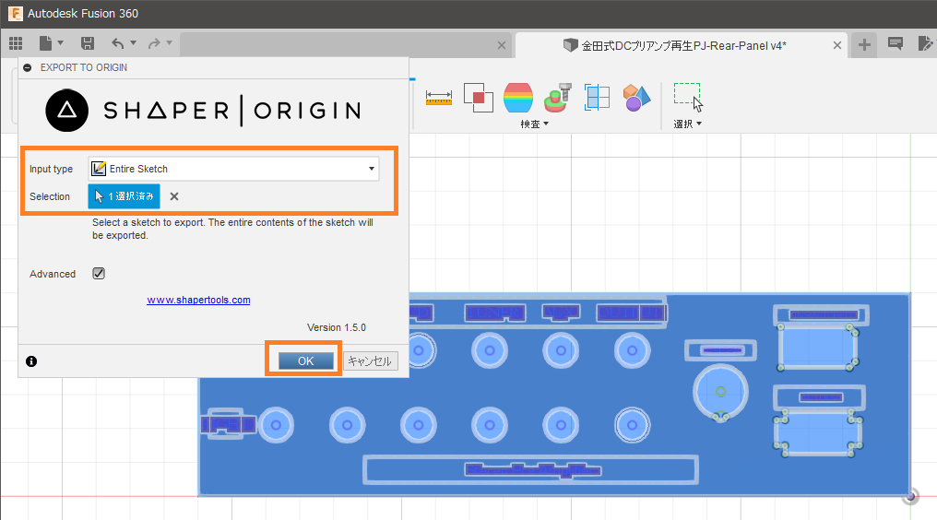Clear the sketch selection X
Screen dimensions: 937x520
(x=174, y=196)
